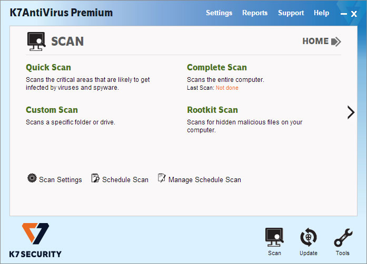Go back via HOME link
This screenshot has width=367, height=264.
coord(315,41)
